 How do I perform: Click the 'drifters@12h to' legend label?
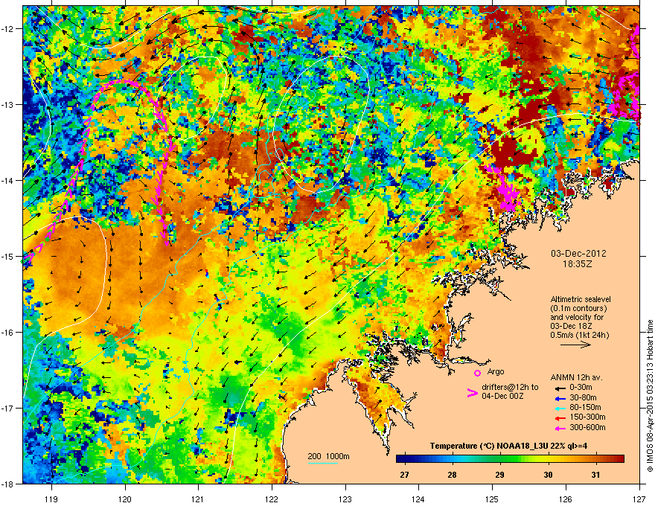click(510, 388)
